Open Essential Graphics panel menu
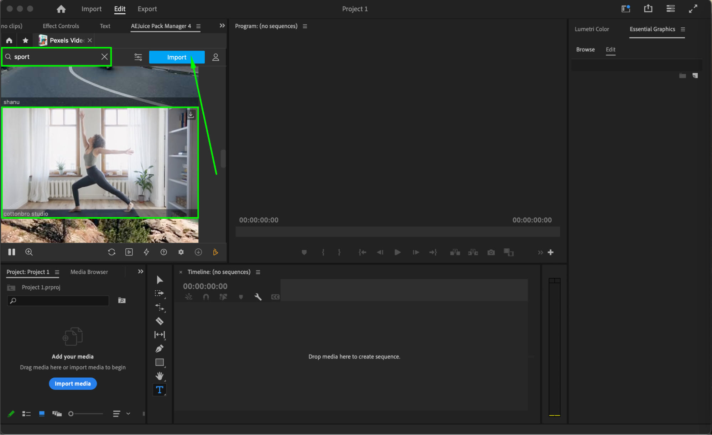The image size is (712, 435). 683,29
